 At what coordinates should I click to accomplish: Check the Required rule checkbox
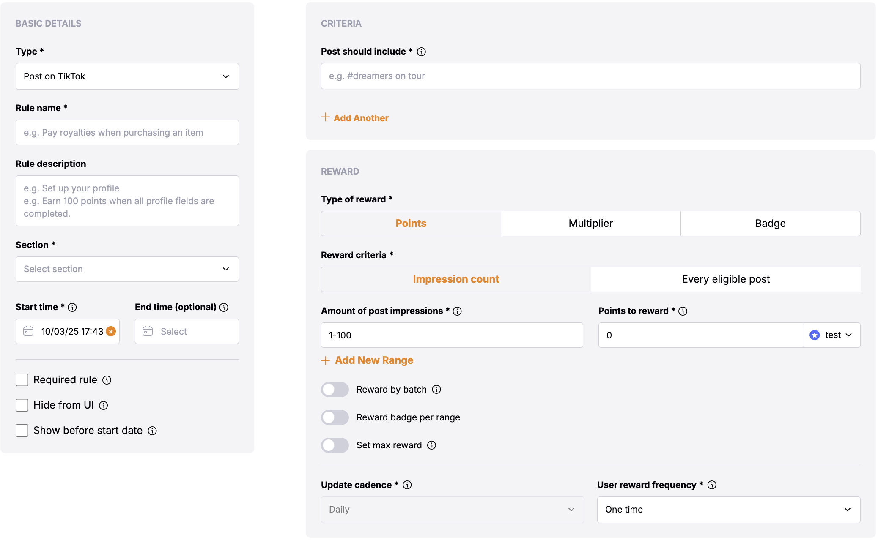coord(22,380)
